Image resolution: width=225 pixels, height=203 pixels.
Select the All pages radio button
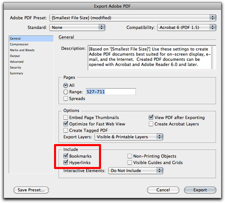65,86
